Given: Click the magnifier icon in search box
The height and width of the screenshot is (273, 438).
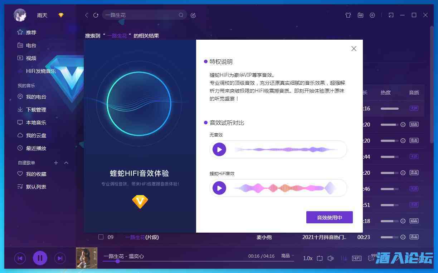Looking at the screenshot, I should tap(181, 15).
